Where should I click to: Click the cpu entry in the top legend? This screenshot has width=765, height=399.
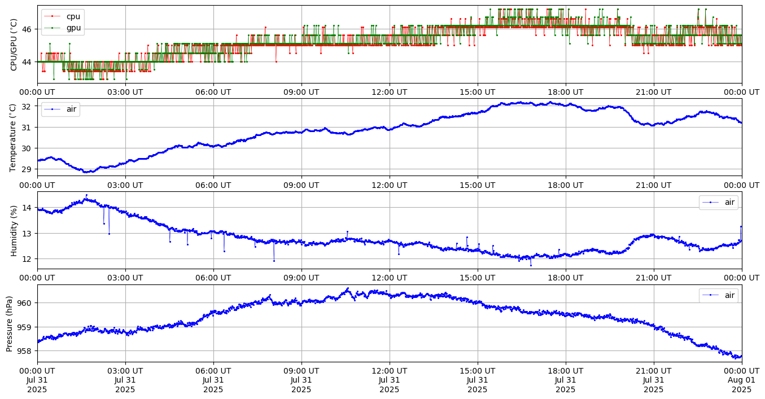coord(63,16)
